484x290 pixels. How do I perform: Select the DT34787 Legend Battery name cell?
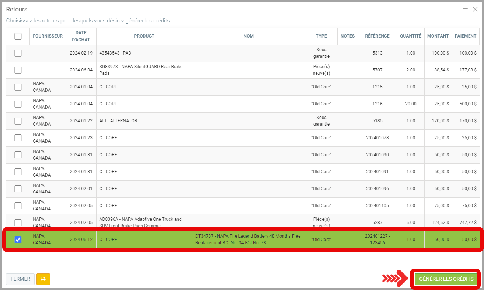pos(248,240)
